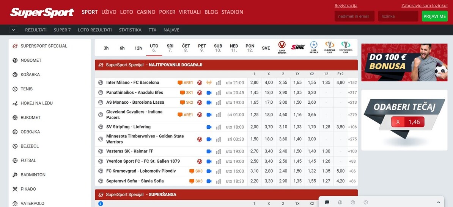Viewport: 453px width, 207px height.
Task: Click the SuperSport logo
Action: tap(42, 12)
